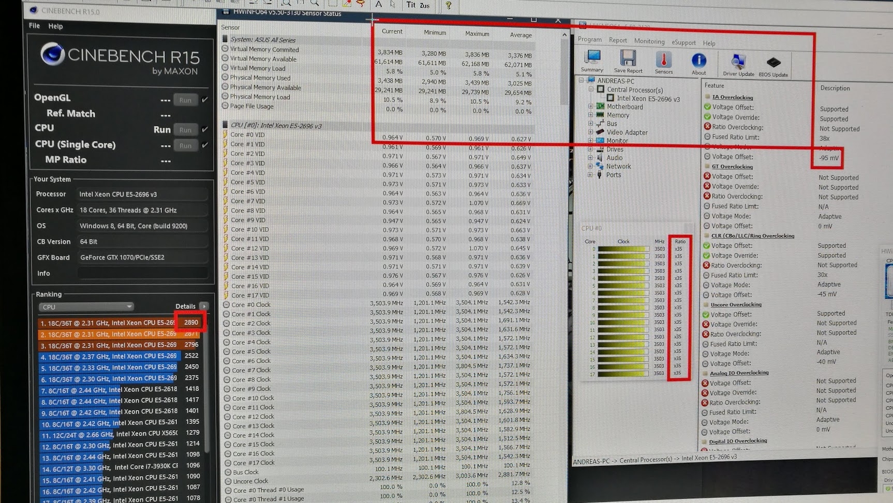Open the Report menu in HWiNFO
This screenshot has height=503, width=893.
618,40
